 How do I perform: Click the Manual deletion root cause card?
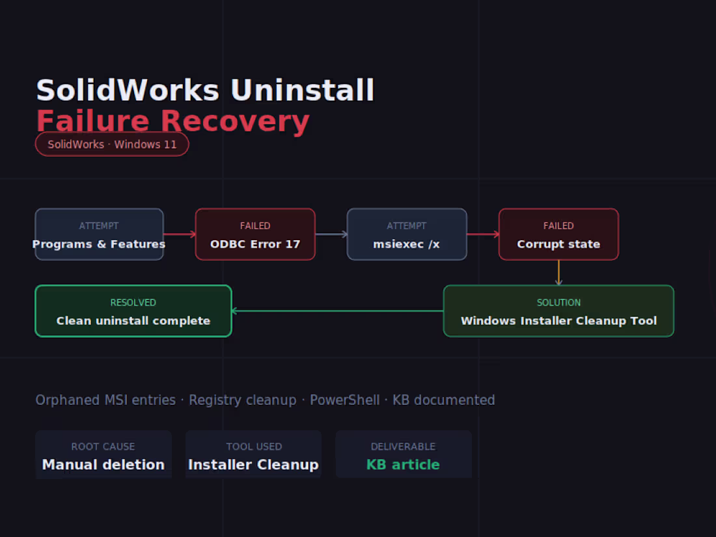[x=103, y=455]
